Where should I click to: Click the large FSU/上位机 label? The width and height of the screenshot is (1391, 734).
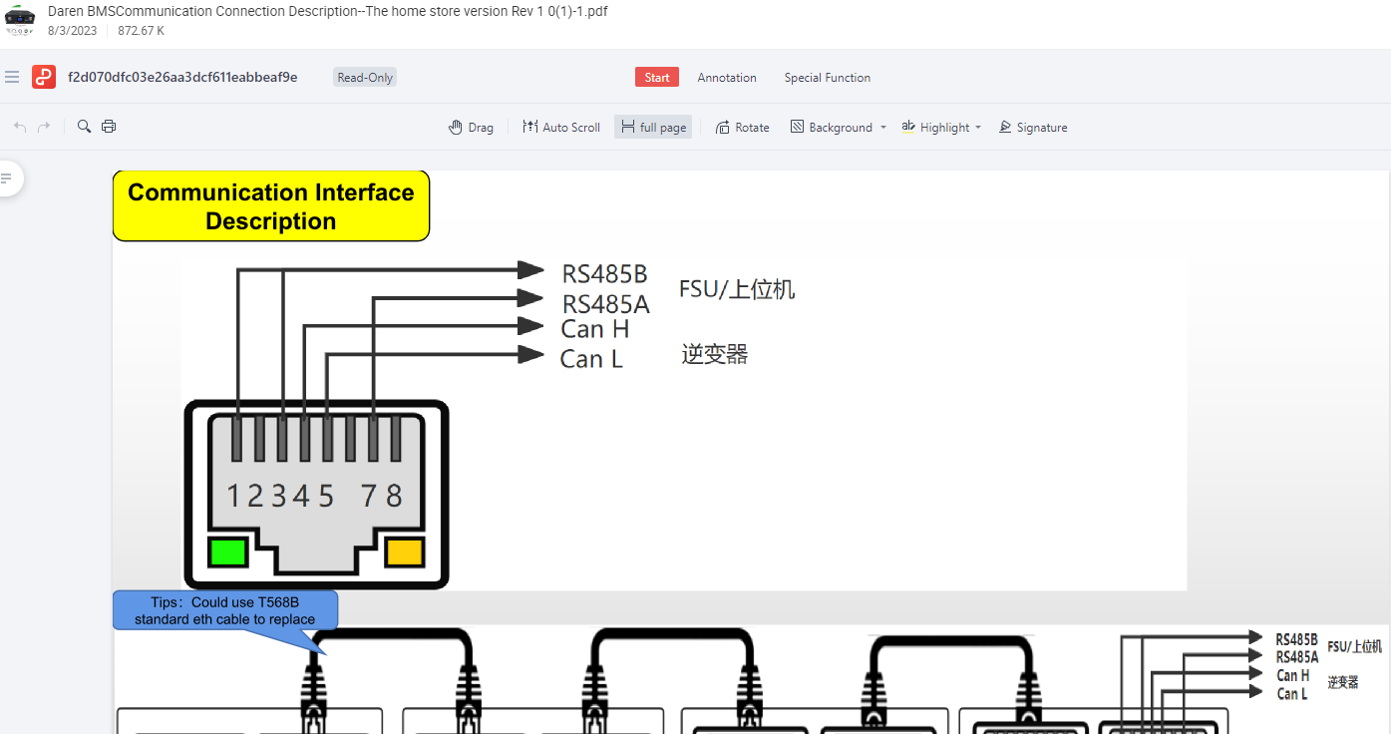[x=737, y=289]
